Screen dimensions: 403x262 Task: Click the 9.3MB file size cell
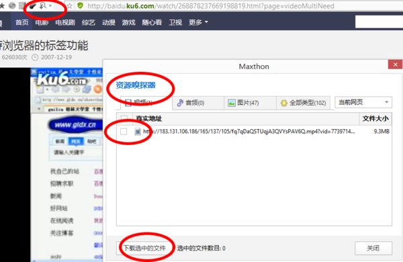(382, 132)
